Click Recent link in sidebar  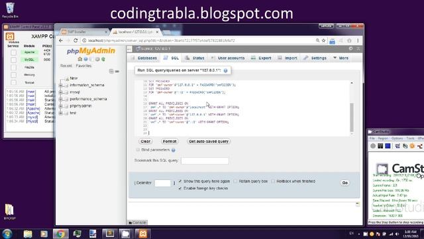point(66,66)
